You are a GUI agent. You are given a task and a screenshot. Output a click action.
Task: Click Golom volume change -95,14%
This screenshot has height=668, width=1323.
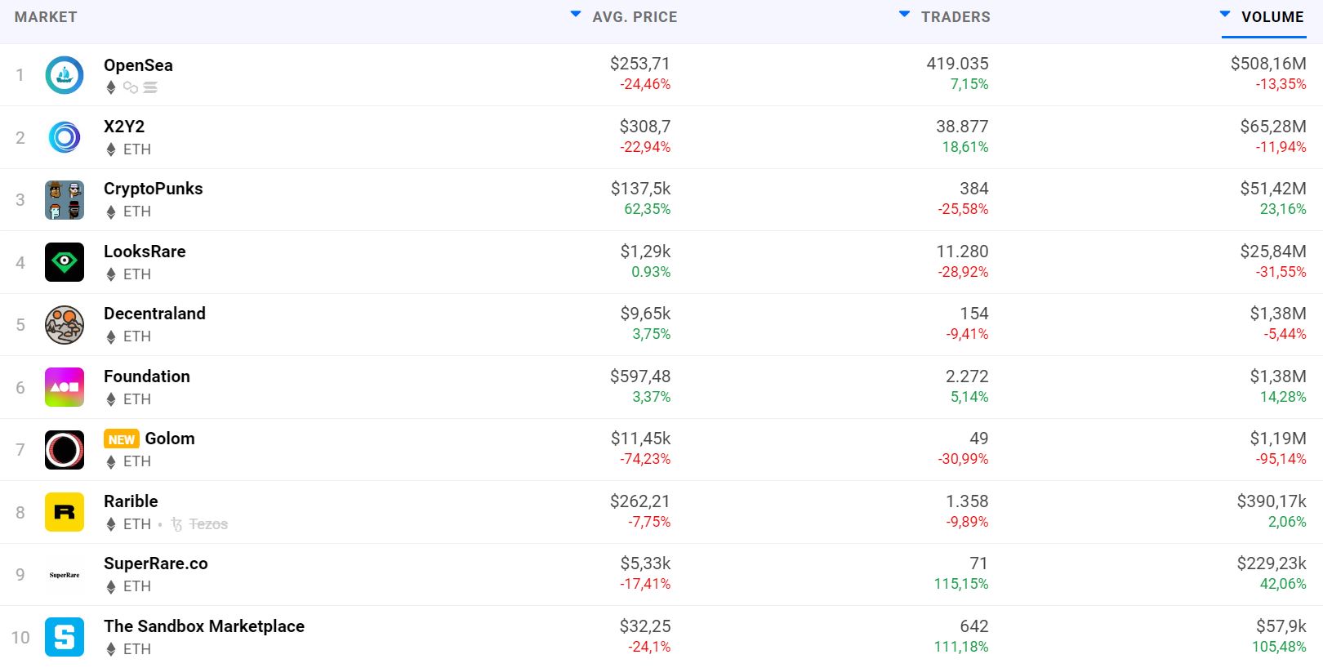click(1281, 459)
